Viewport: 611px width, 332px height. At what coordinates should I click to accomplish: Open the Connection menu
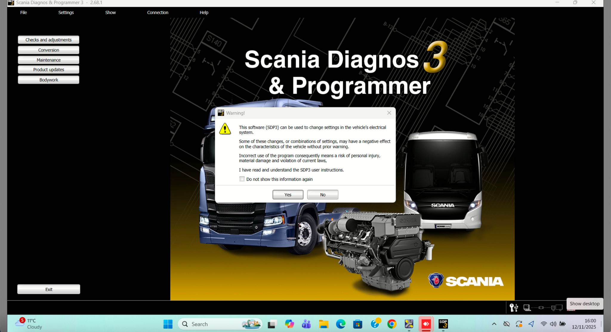pyautogui.click(x=158, y=13)
